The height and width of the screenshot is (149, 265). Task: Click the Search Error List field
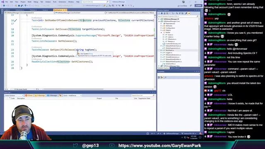click(x=143, y=96)
